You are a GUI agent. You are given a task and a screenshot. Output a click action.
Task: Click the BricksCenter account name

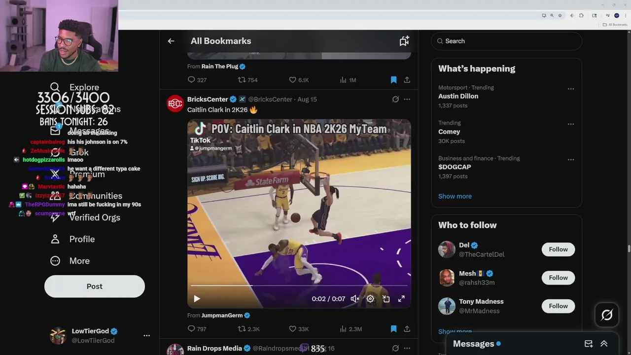coord(208,99)
